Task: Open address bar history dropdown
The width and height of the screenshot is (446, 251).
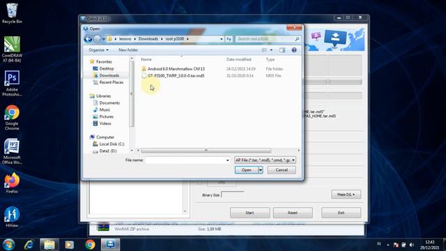Action: click(x=222, y=39)
